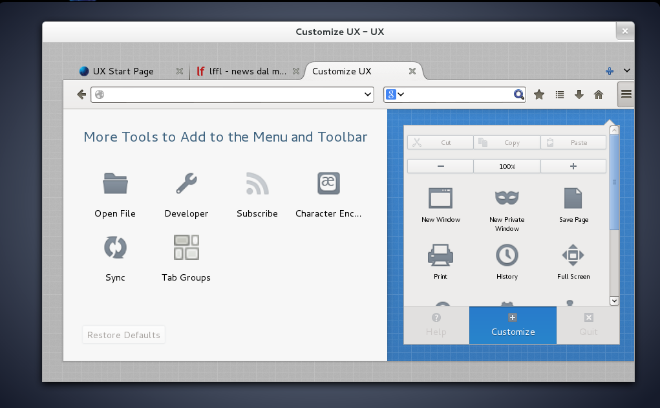Click the zoom out minus button
Image resolution: width=660 pixels, height=408 pixels.
440,166
